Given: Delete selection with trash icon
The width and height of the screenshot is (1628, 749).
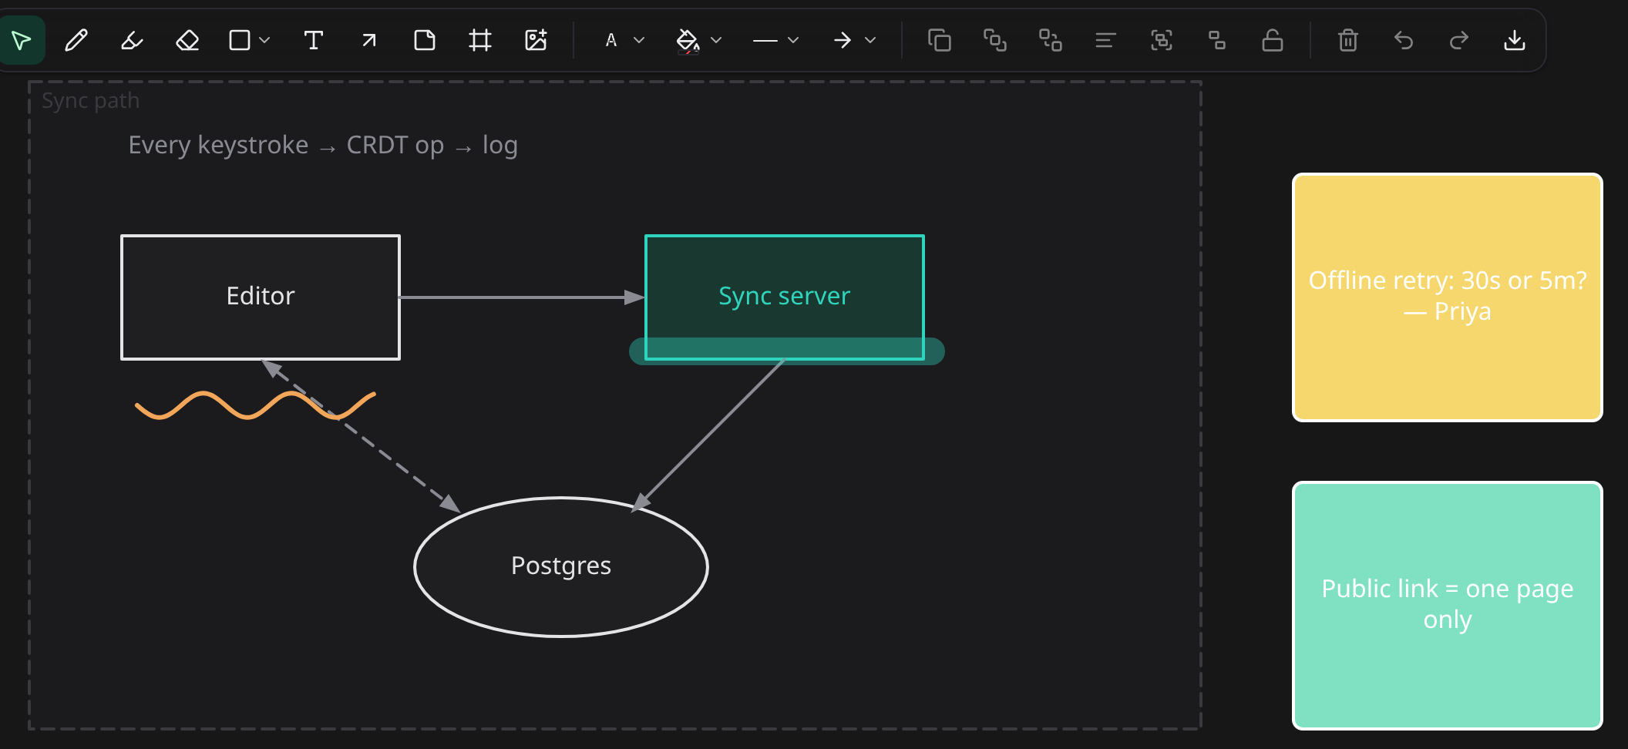Looking at the screenshot, I should coord(1347,40).
